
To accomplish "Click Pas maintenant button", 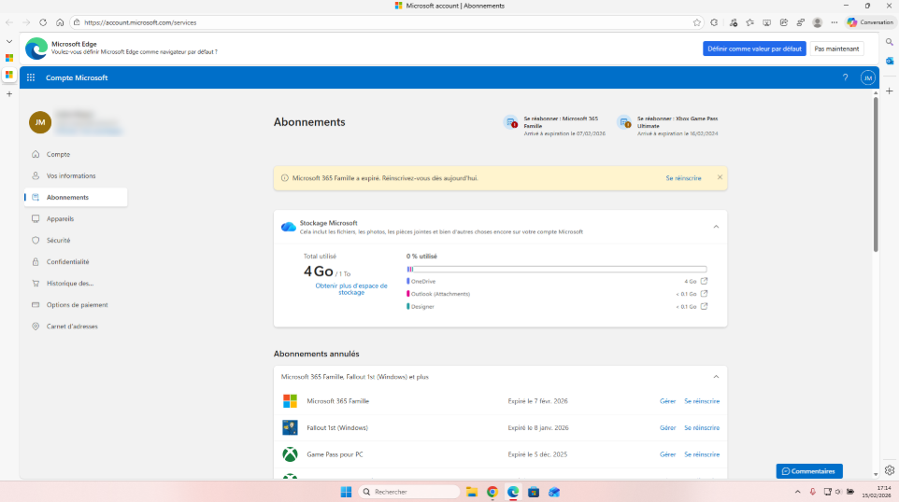I will coord(836,49).
